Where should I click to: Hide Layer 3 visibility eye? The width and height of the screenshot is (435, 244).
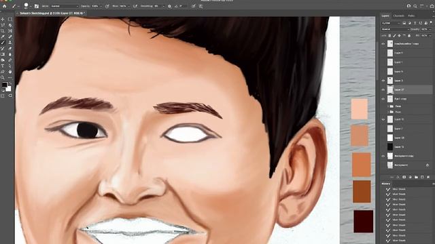[383, 81]
